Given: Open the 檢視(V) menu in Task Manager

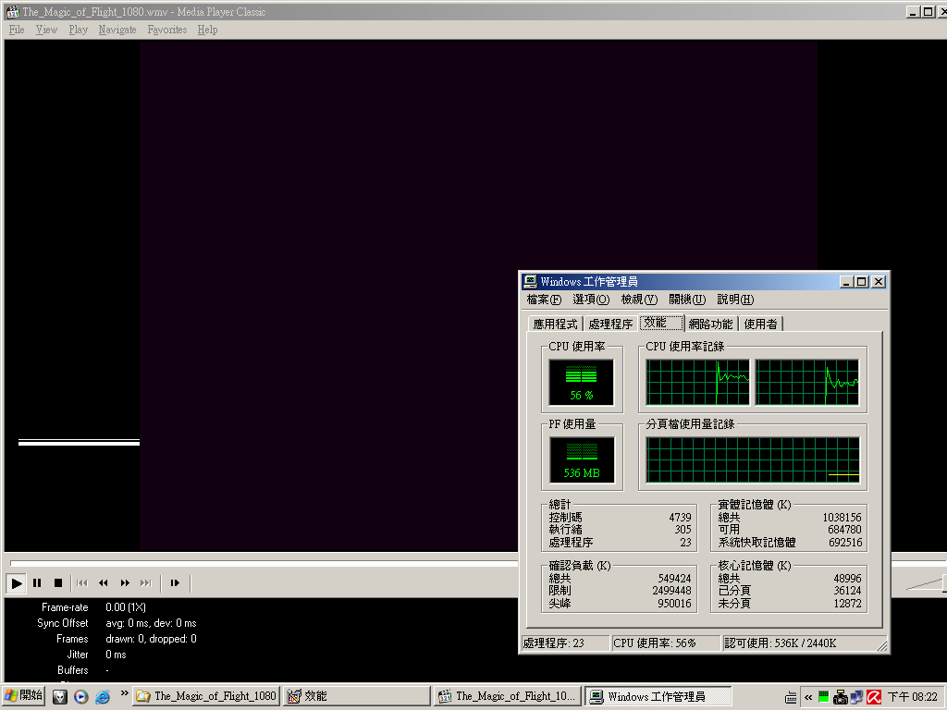Looking at the screenshot, I should coord(638,300).
